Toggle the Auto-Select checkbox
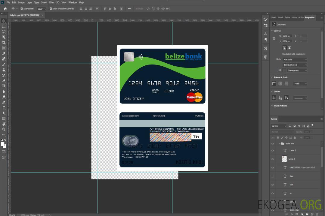The width and height of the screenshot is (325, 216). click(x=22, y=9)
